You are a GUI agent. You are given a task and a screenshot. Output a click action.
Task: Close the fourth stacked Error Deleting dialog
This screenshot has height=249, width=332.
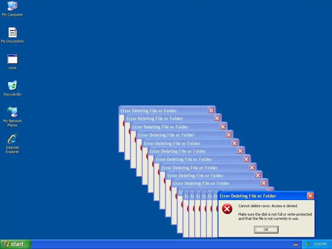click(x=229, y=135)
